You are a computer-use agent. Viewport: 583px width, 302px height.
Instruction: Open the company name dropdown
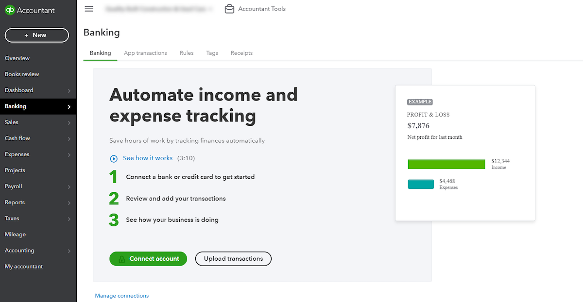[x=158, y=9]
